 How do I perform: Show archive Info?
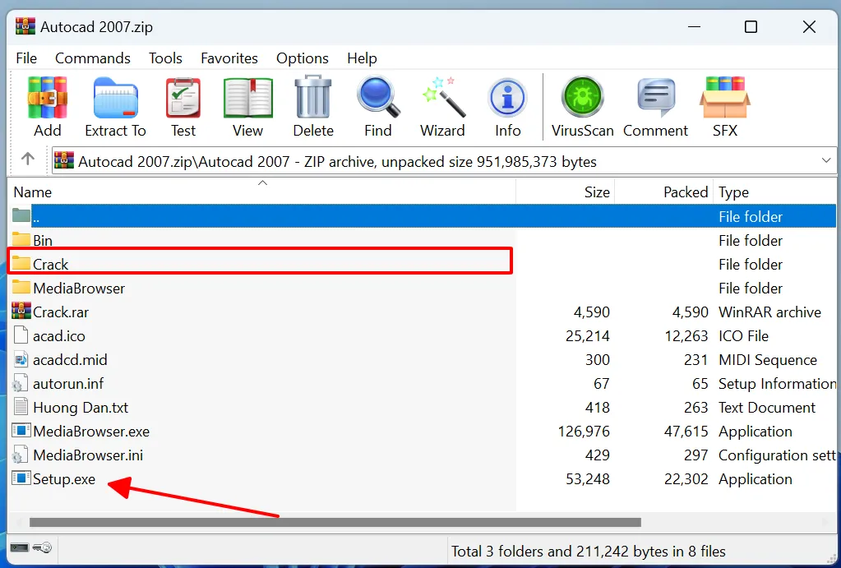(507, 105)
